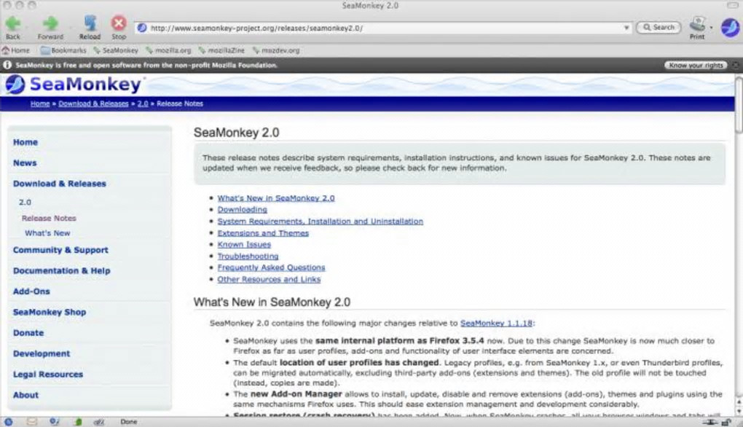
Task: Click the Home breadcrumb link
Action: 40,103
